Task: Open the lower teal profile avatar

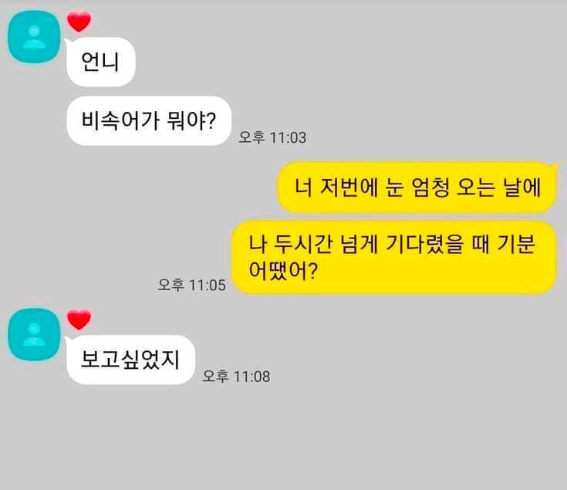Action: (34, 334)
